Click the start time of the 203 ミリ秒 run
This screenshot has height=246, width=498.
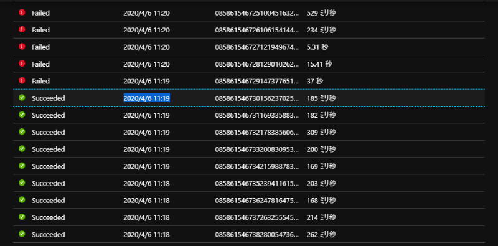(x=146, y=183)
